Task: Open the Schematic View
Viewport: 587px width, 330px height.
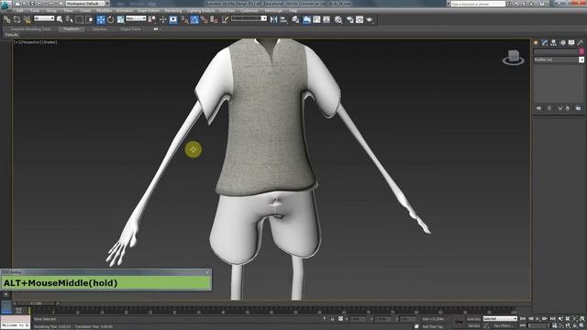Action: (327, 19)
